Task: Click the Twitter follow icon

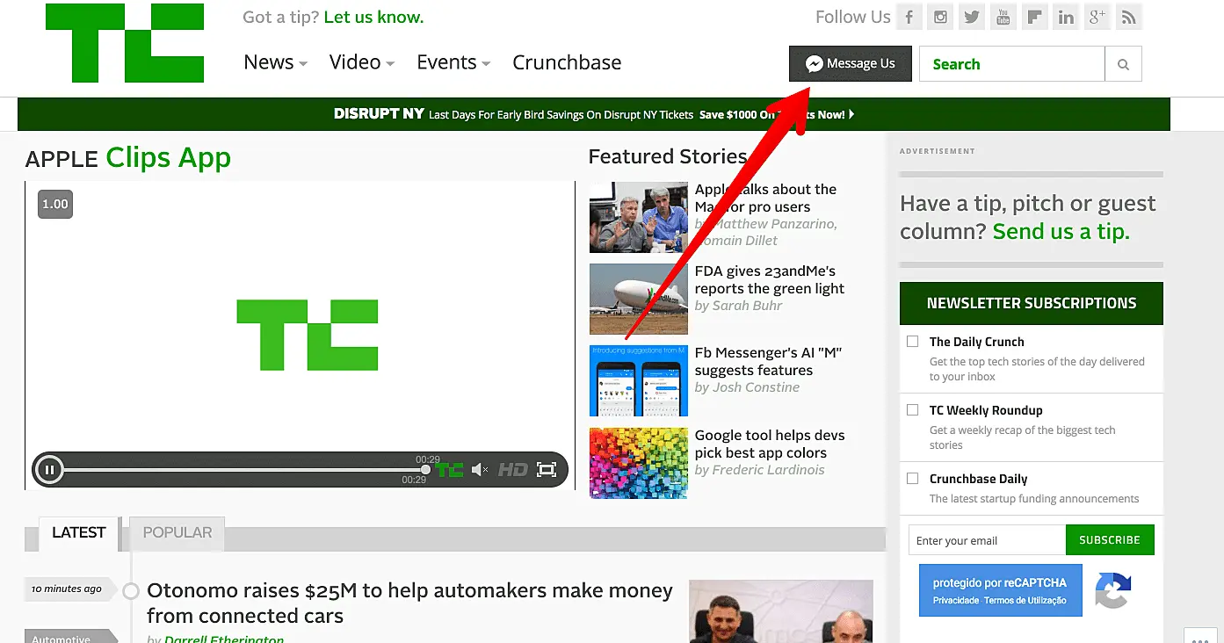Action: tap(972, 17)
